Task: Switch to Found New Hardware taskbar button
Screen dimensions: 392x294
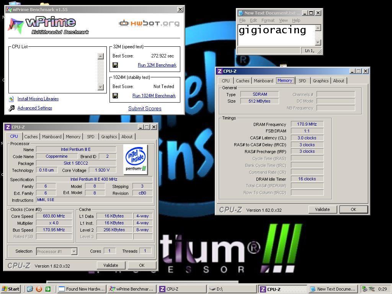Action: (x=82, y=289)
